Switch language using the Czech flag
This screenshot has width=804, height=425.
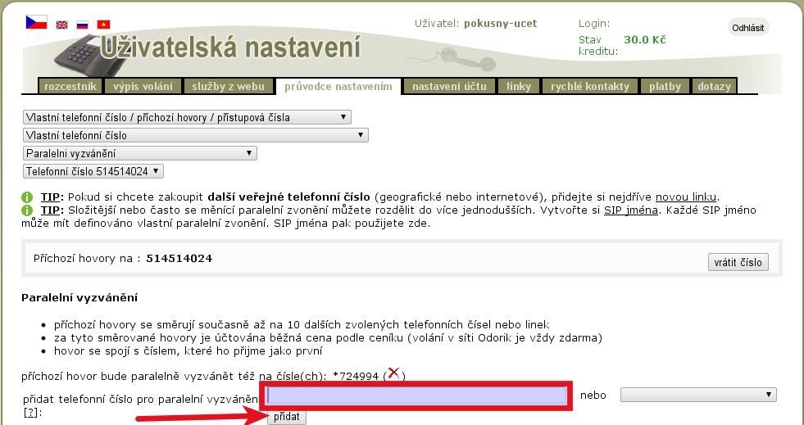pyautogui.click(x=36, y=22)
